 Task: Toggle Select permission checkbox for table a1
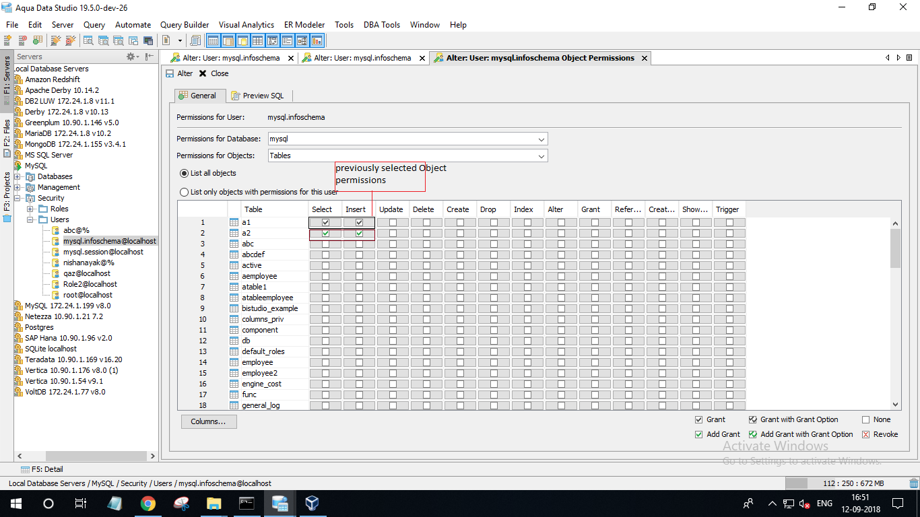point(326,222)
